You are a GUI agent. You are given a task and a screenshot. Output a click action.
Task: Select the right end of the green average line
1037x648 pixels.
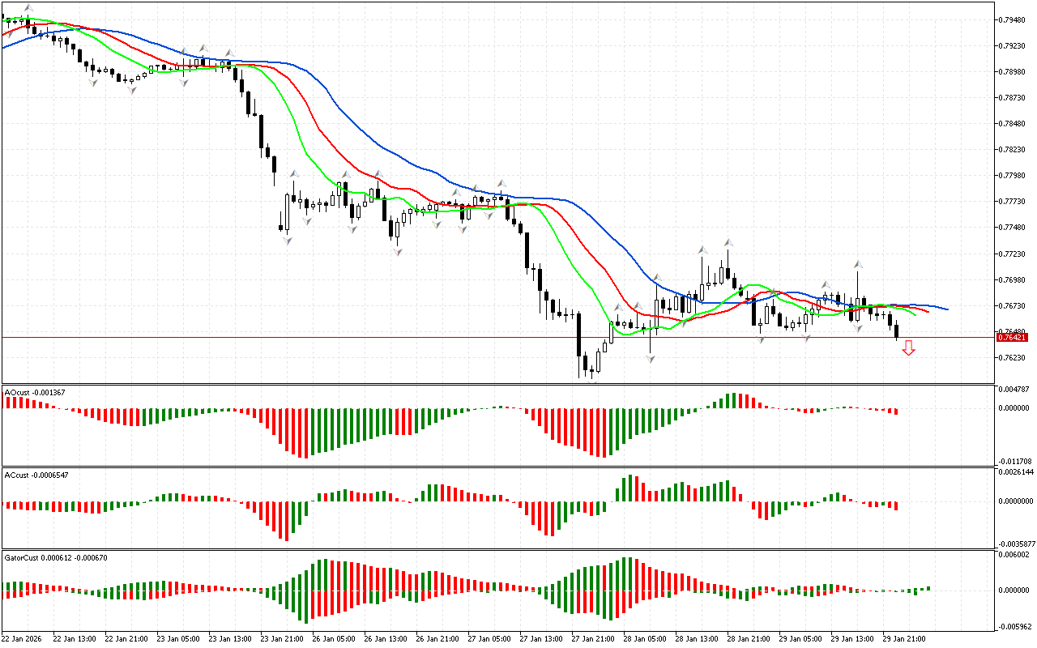pyautogui.click(x=915, y=314)
